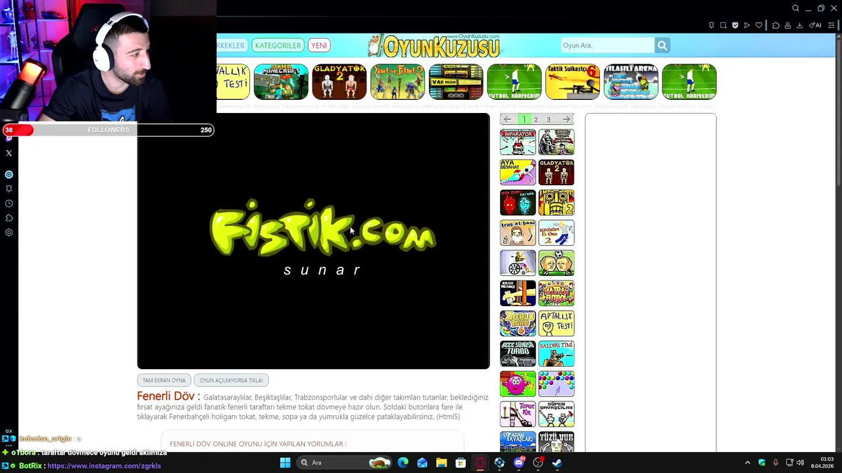This screenshot has width=842, height=473.
Task: Click the tab search magnifier in title bar
Action: pyautogui.click(x=795, y=9)
